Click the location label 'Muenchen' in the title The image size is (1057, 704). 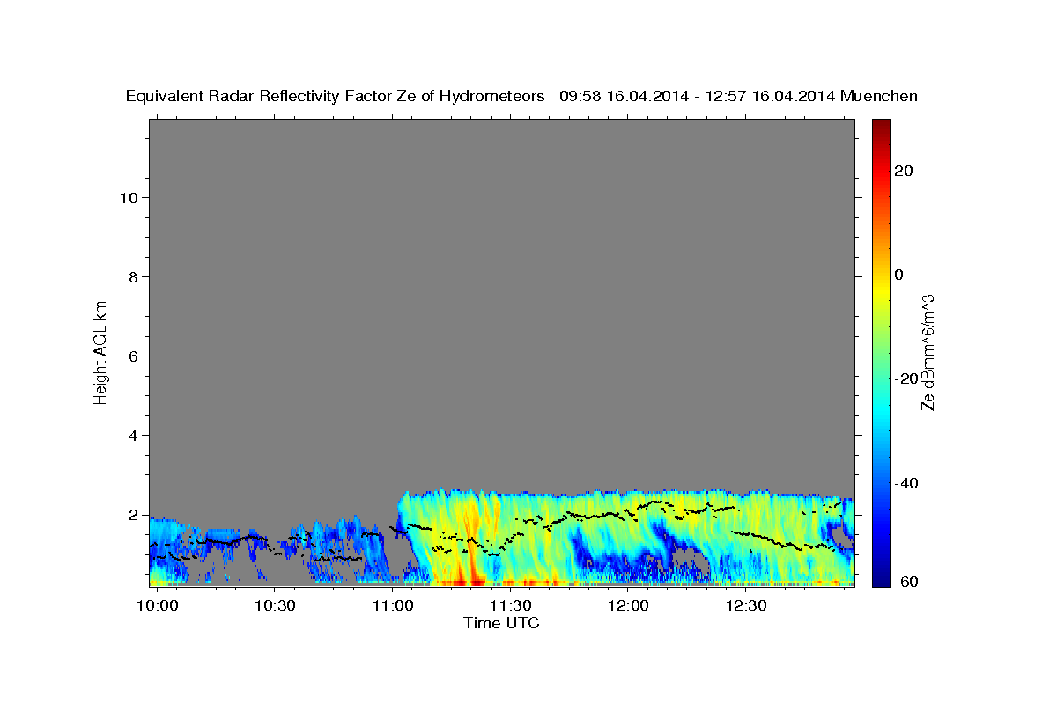879,97
